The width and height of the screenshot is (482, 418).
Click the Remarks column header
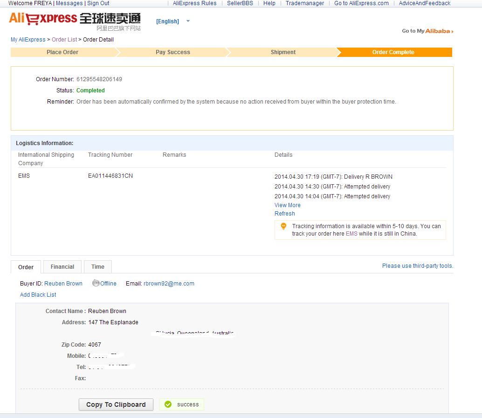coord(174,155)
